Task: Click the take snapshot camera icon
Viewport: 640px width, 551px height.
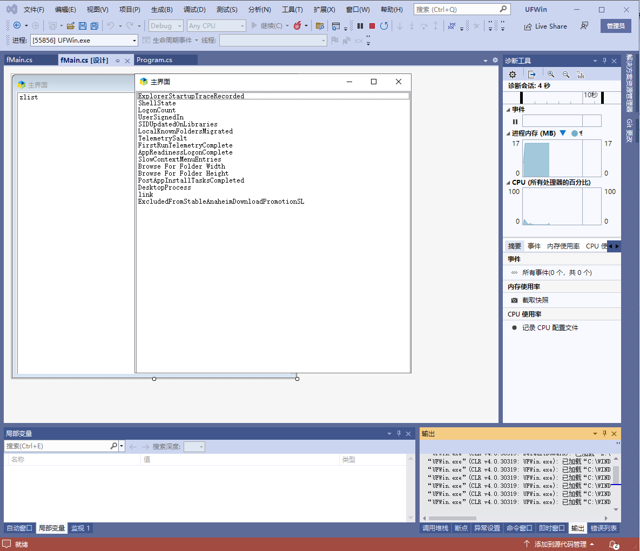Action: tap(514, 300)
